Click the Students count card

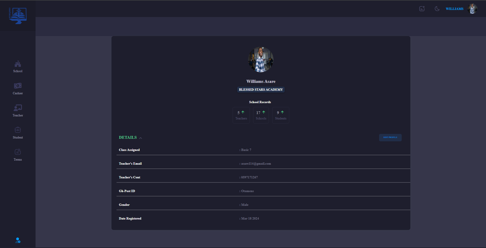(281, 115)
